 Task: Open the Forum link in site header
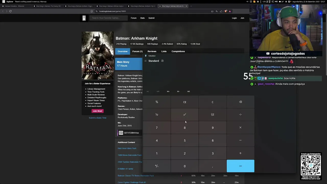(x=134, y=18)
